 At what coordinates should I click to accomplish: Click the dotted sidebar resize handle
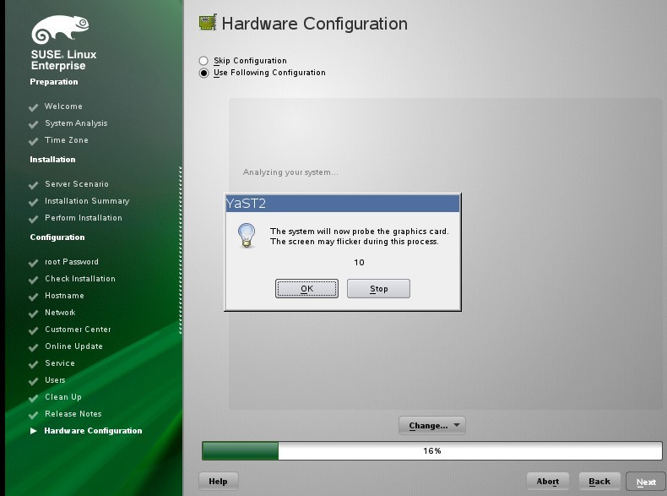pyautogui.click(x=181, y=250)
